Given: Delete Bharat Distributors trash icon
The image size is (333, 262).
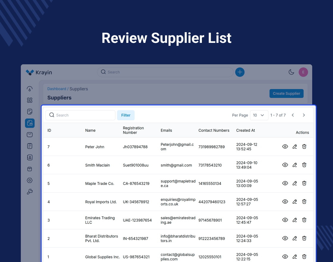Looking at the screenshot, I should click(304, 238).
